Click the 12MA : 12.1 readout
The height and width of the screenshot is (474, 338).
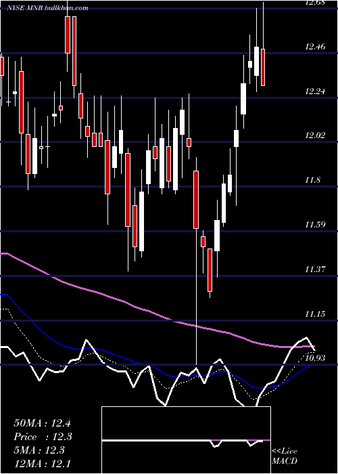click(x=42, y=463)
